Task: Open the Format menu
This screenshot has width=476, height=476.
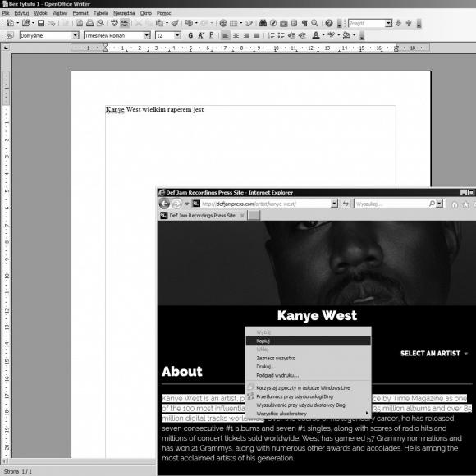Action: [80, 13]
